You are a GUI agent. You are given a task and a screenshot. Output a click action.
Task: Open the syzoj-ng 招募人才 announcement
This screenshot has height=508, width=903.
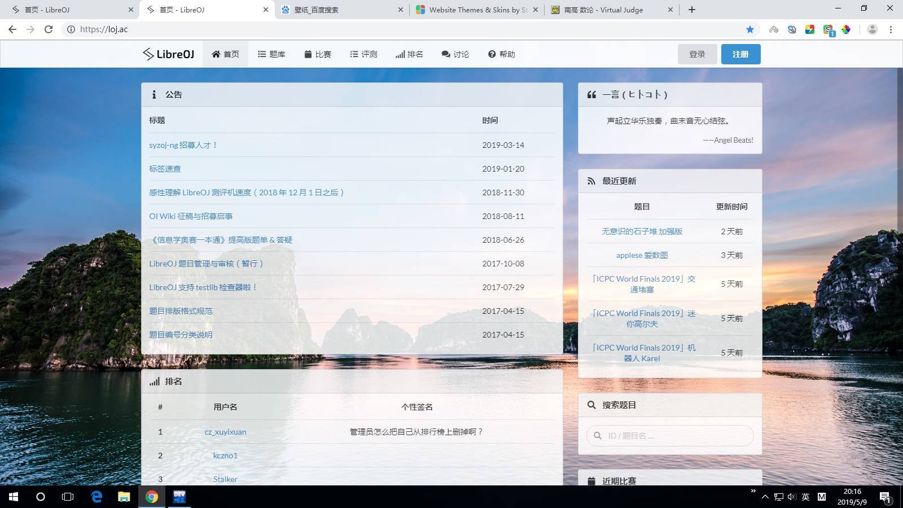[x=182, y=145]
